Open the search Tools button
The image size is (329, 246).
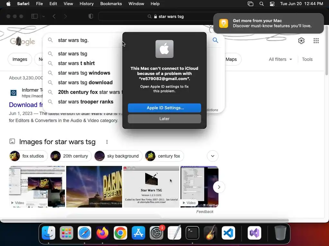(307, 59)
